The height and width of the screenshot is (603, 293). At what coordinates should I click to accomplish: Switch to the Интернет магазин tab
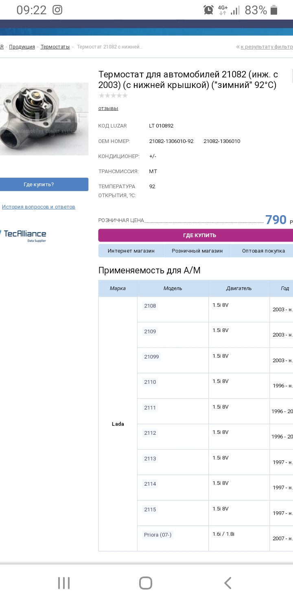click(131, 251)
